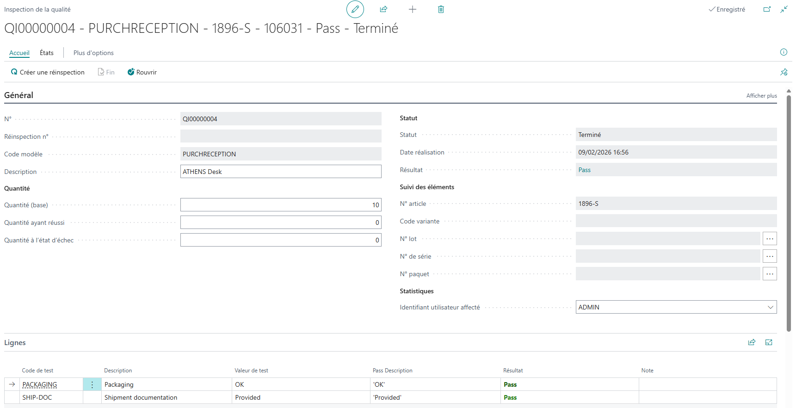The image size is (796, 408).
Task: Click Créer une réinspection
Action: (x=48, y=72)
